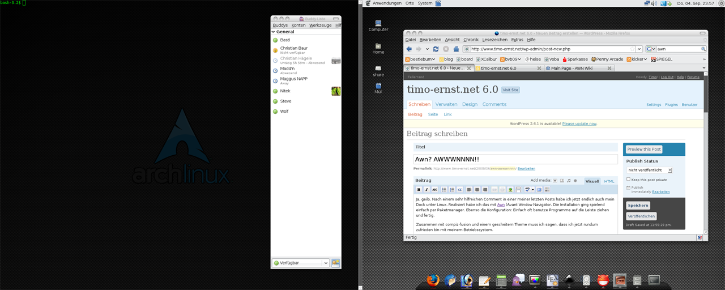This screenshot has width=725, height=290.
Task: Click the post title input field
Action: (x=515, y=159)
